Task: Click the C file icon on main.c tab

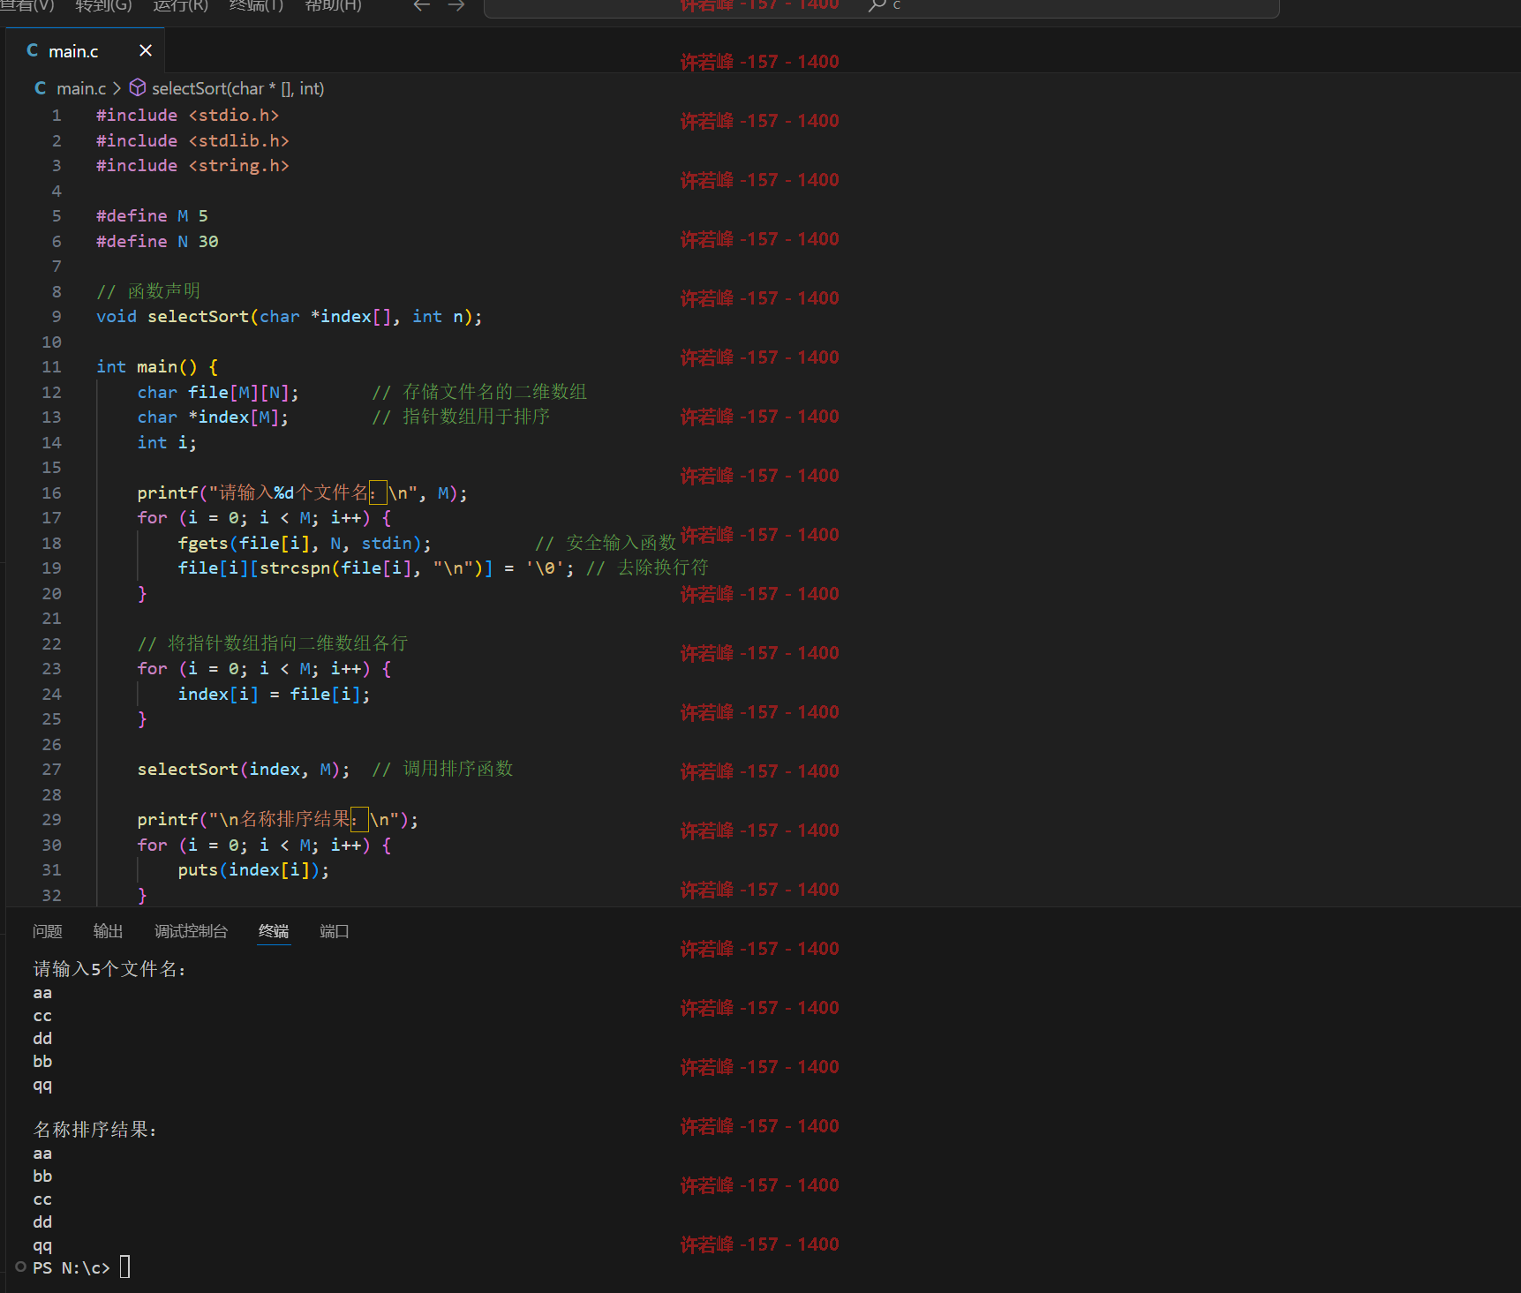Action: (33, 50)
